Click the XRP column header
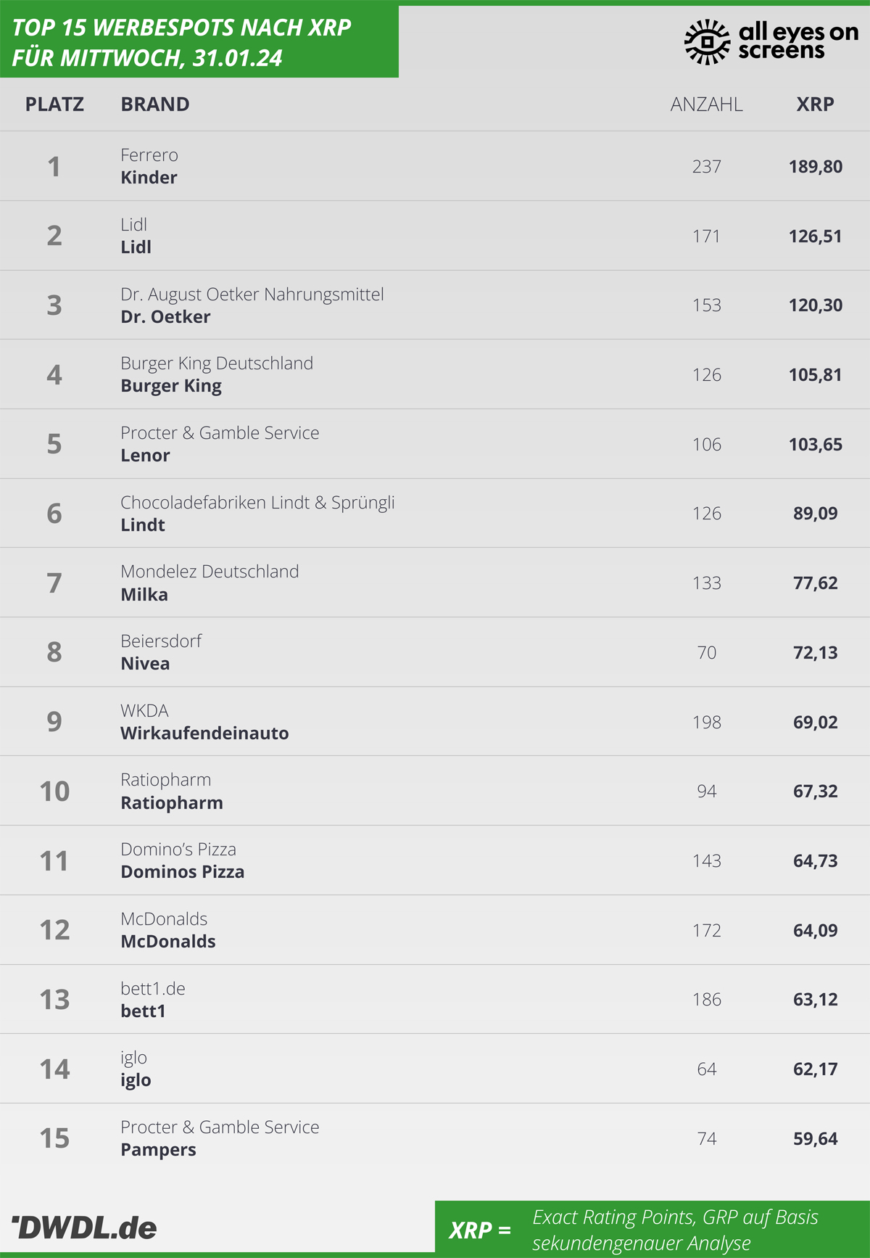This screenshot has width=870, height=1258. 816,104
